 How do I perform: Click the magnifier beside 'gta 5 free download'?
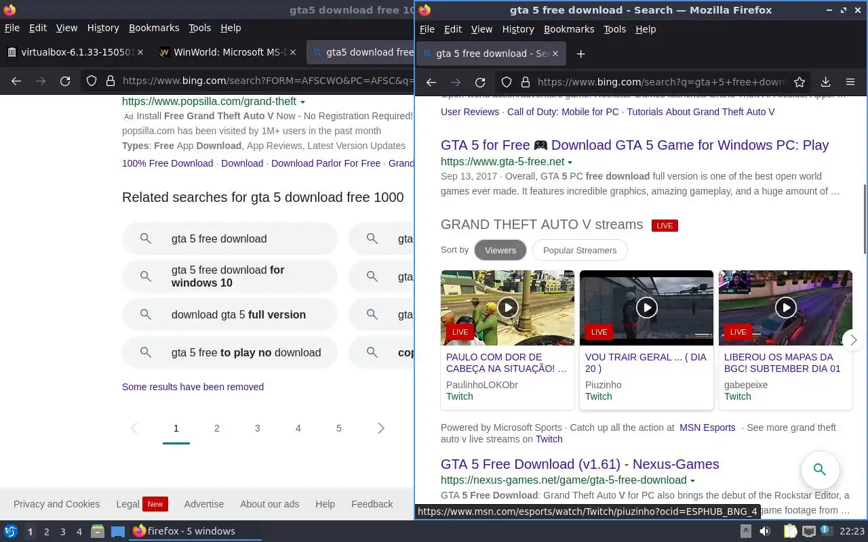tap(146, 238)
